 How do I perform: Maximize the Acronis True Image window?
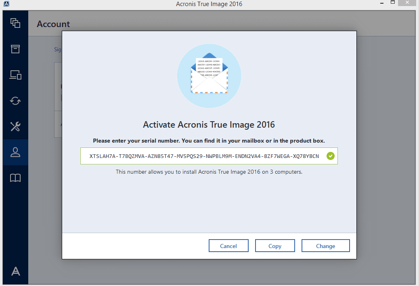(392, 2)
